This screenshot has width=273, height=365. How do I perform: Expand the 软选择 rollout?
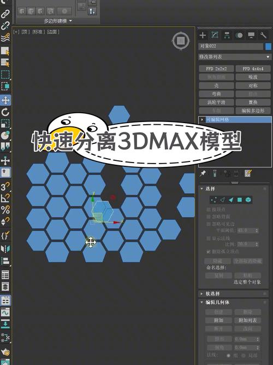(x=201, y=294)
